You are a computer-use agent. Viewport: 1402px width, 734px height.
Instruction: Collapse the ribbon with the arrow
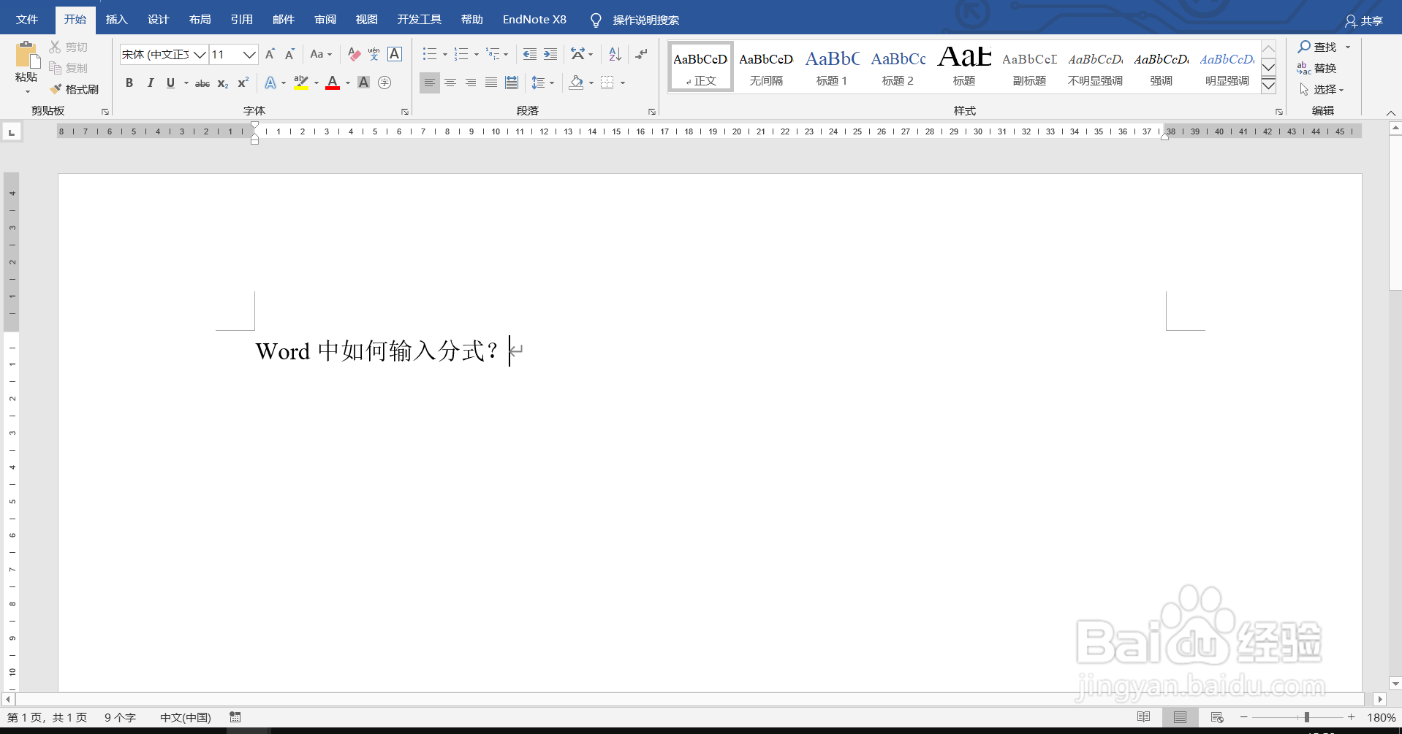[1391, 112]
